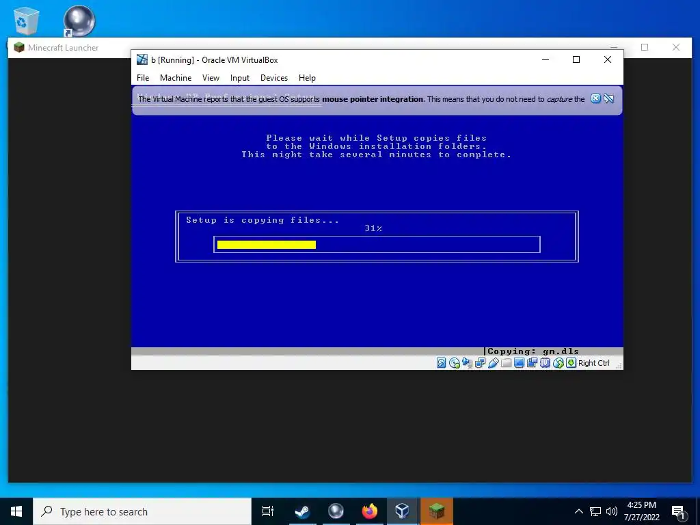
Task: Click the yellow setup progress bar
Action: (267, 244)
